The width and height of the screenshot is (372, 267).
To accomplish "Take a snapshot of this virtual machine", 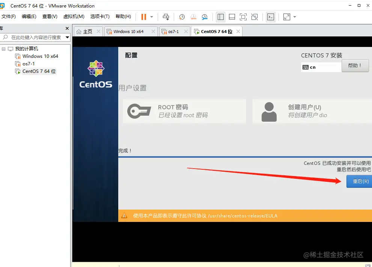I will tap(182, 17).
